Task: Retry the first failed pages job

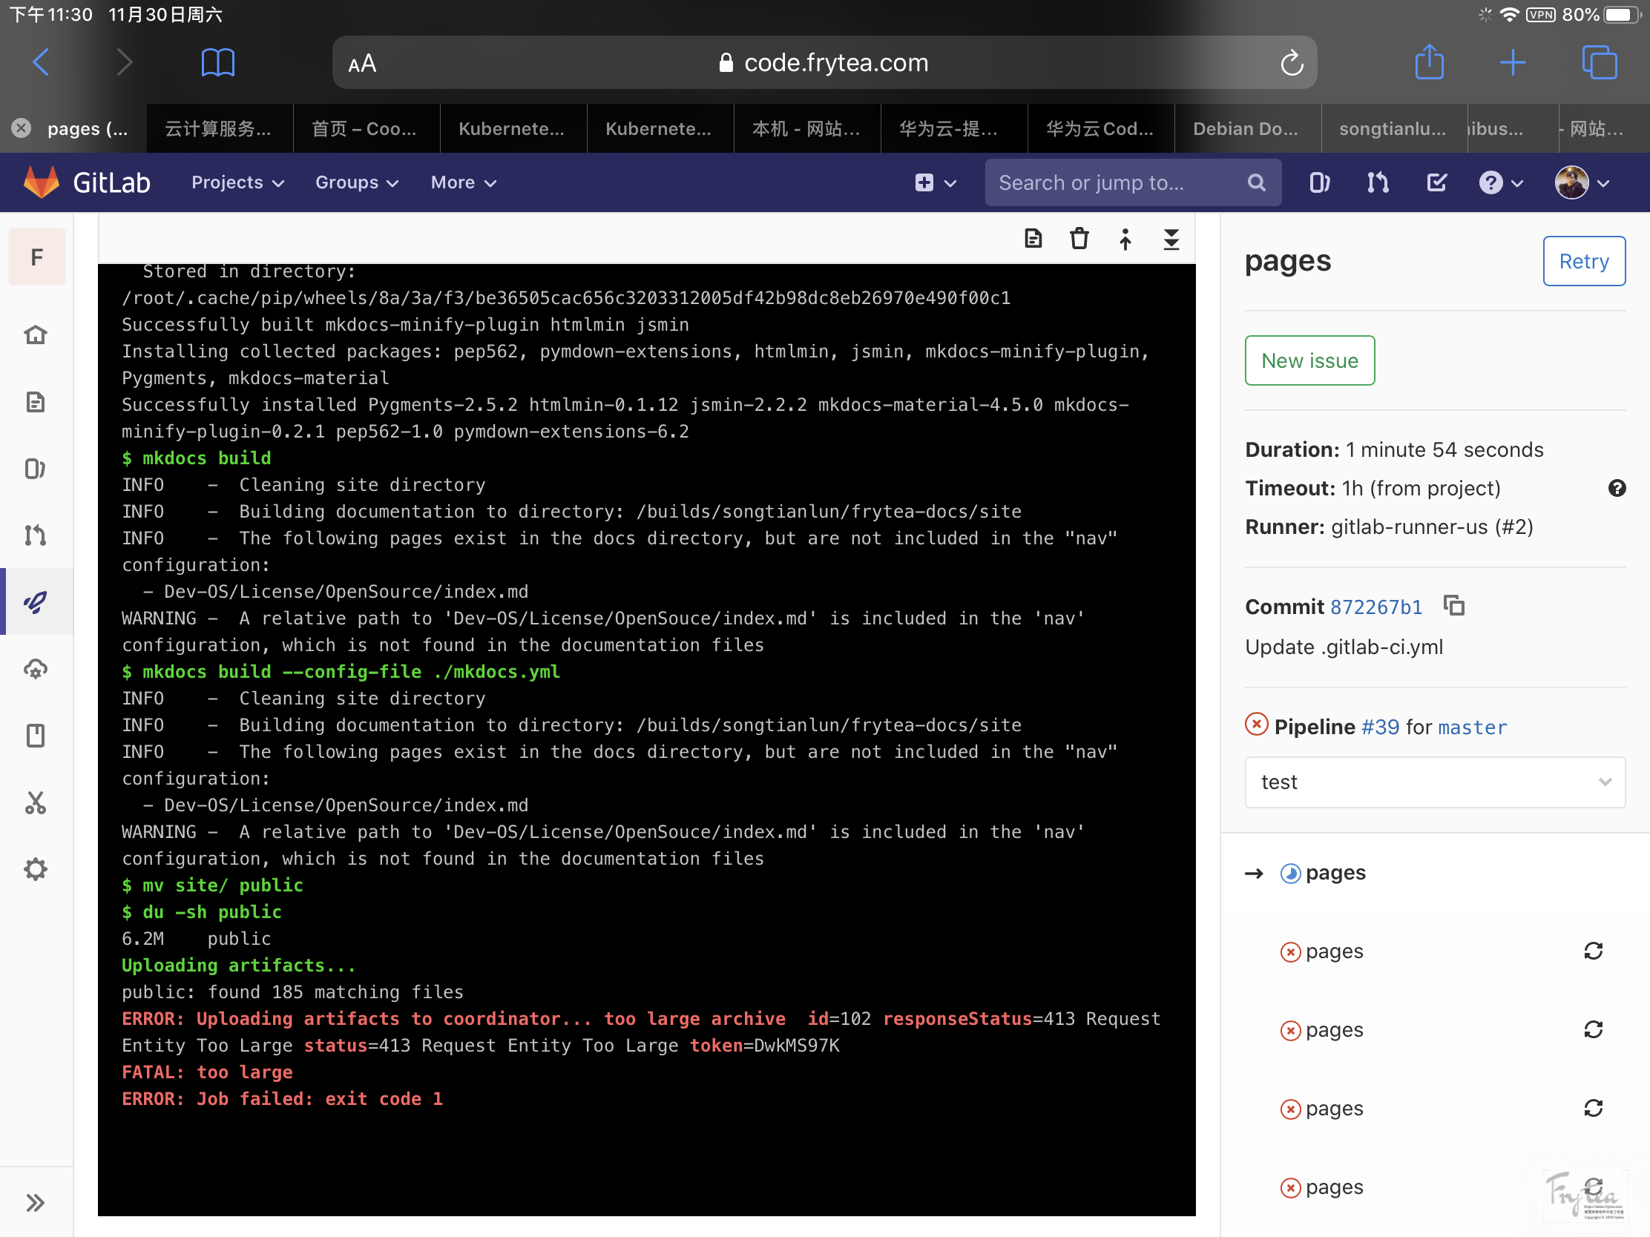Action: (x=1593, y=951)
